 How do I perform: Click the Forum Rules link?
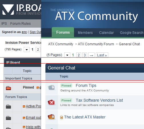pos(21,24)
